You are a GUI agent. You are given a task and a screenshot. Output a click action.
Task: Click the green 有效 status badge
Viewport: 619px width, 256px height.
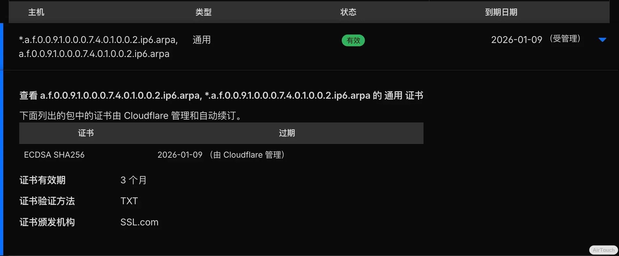[x=353, y=40]
